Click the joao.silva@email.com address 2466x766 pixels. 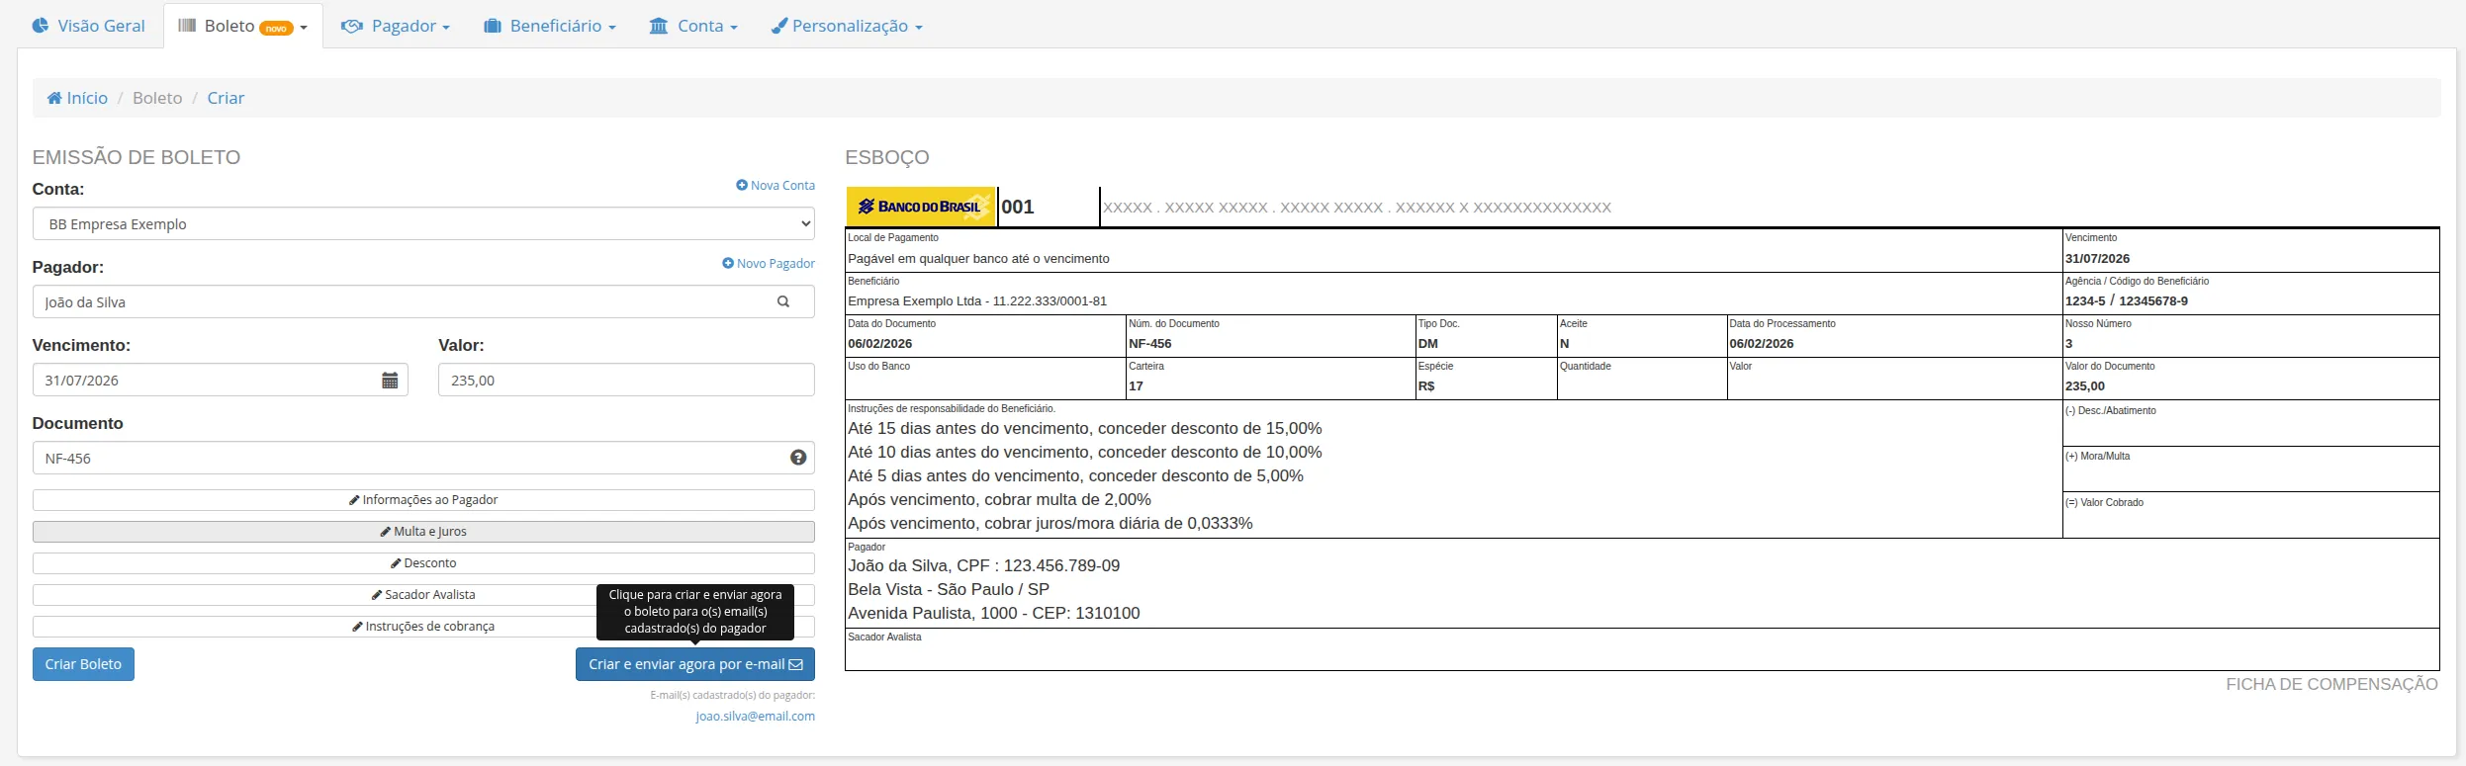tap(755, 716)
